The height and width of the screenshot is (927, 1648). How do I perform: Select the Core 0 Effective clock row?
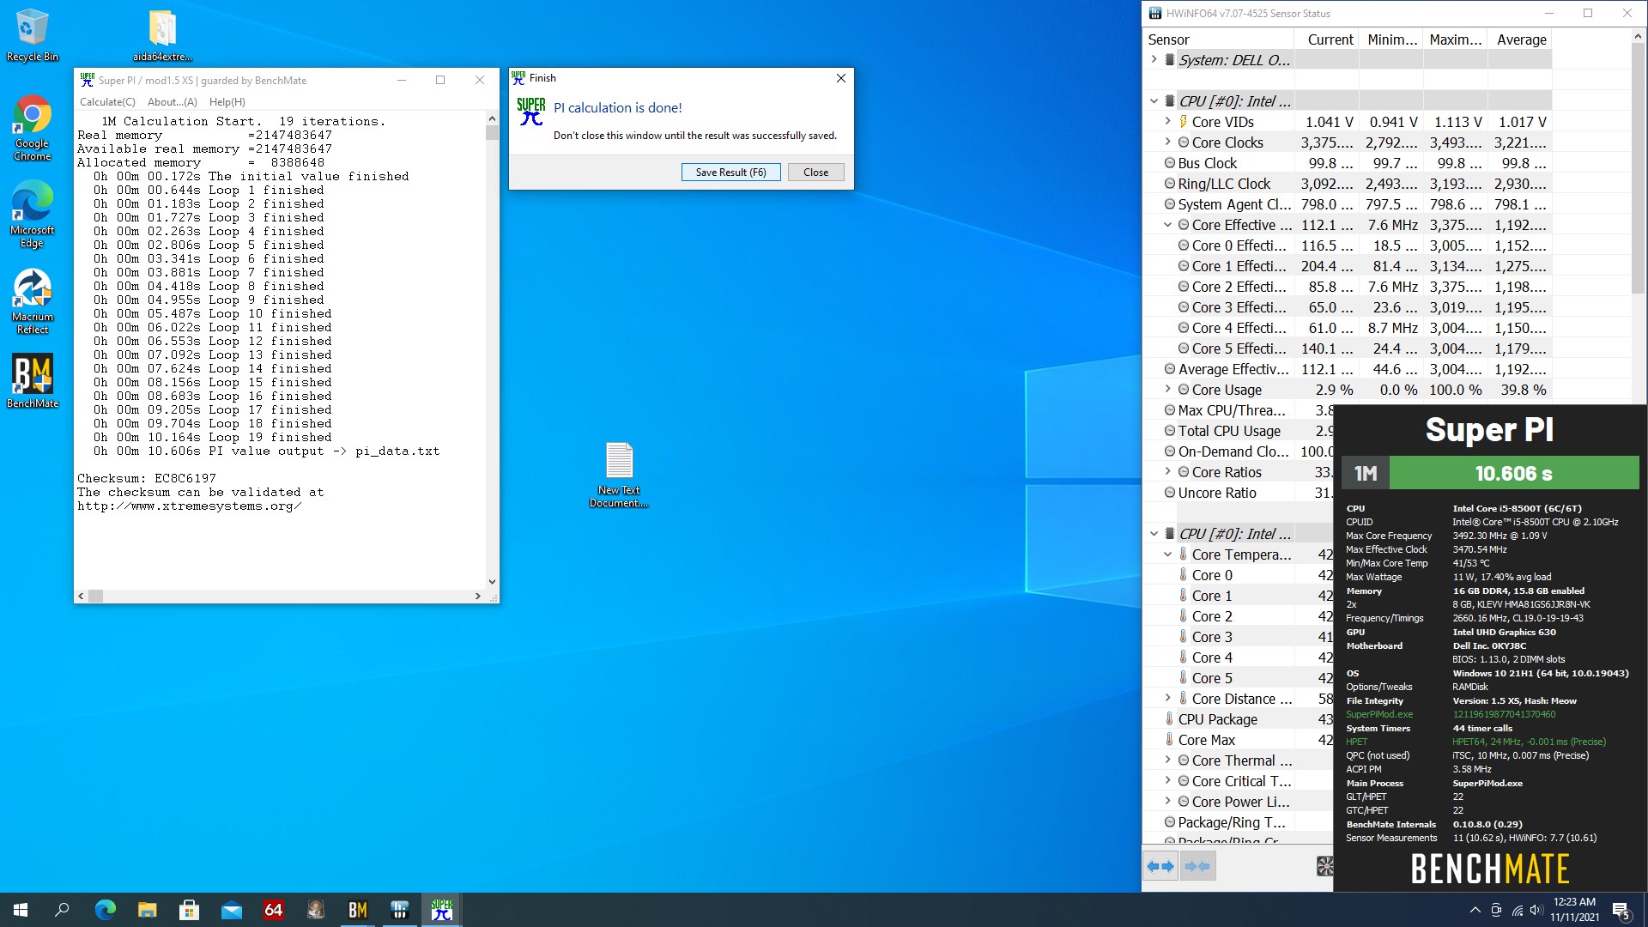coord(1347,245)
